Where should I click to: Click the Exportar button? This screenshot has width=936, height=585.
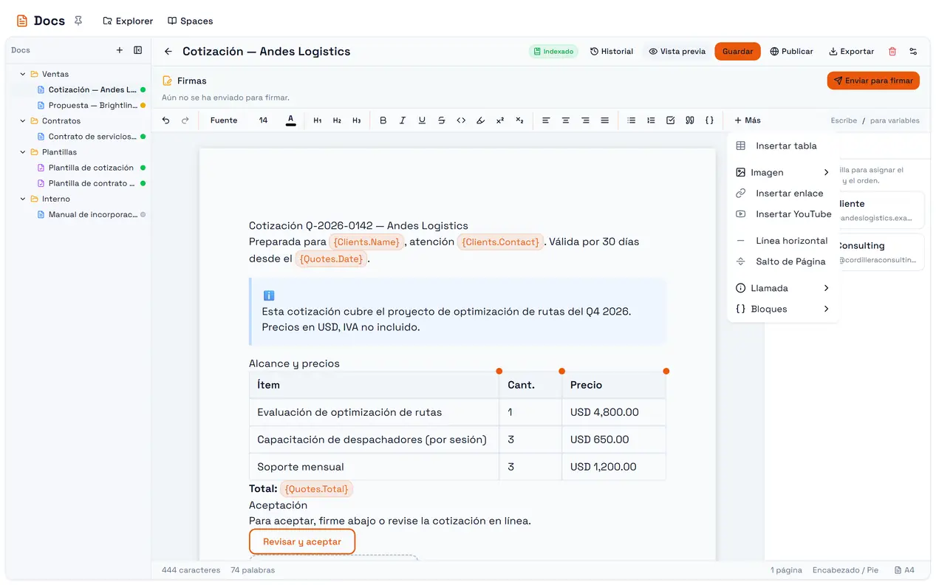point(851,52)
